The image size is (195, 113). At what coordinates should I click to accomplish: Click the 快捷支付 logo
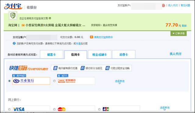tap(18, 68)
